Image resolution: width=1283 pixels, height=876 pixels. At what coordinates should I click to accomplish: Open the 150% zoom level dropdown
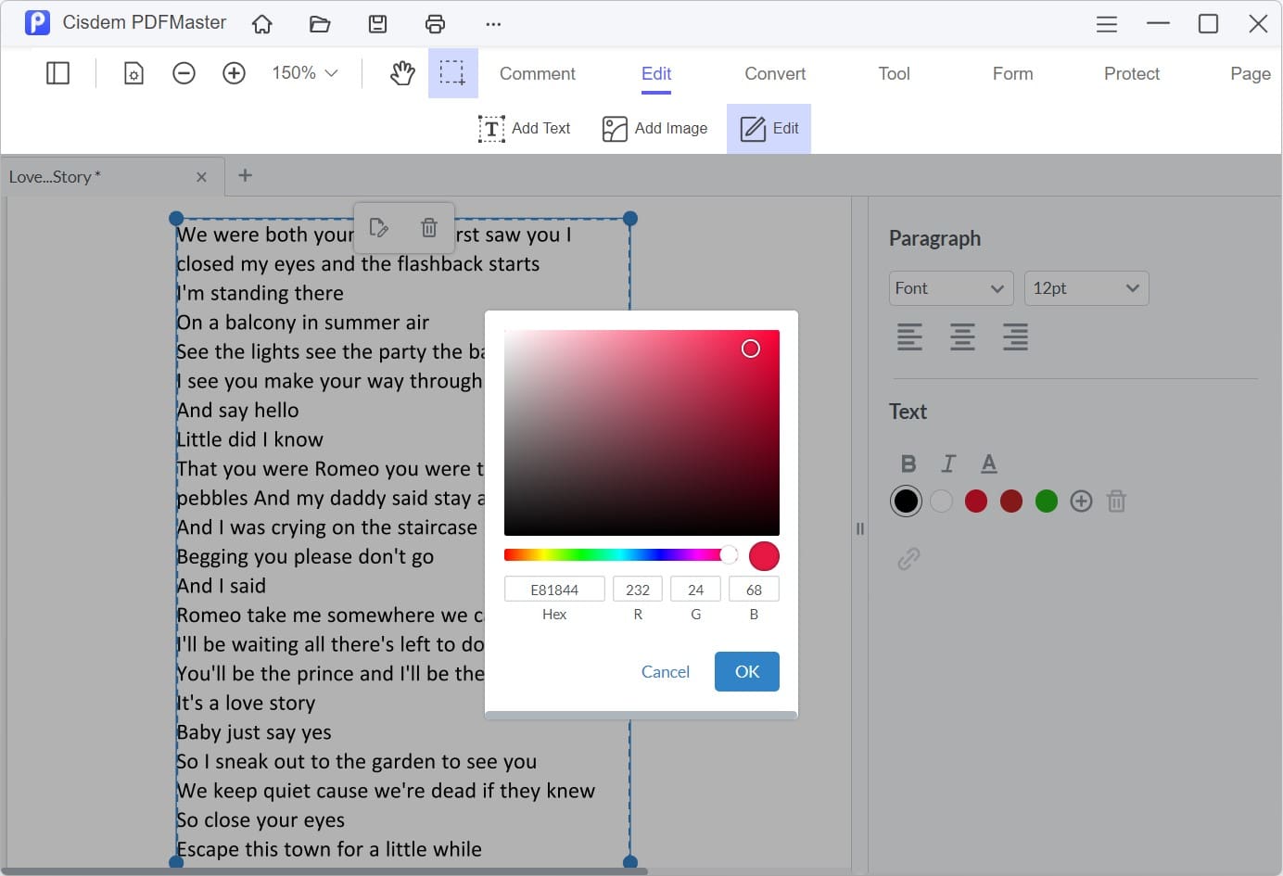coord(304,73)
